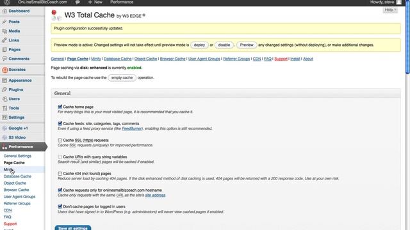Click the disable preview mode button
The width and height of the screenshot is (410, 230).
click(224, 45)
